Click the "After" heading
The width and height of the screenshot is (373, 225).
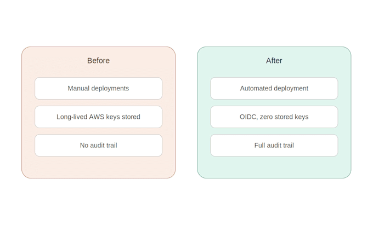(x=274, y=61)
